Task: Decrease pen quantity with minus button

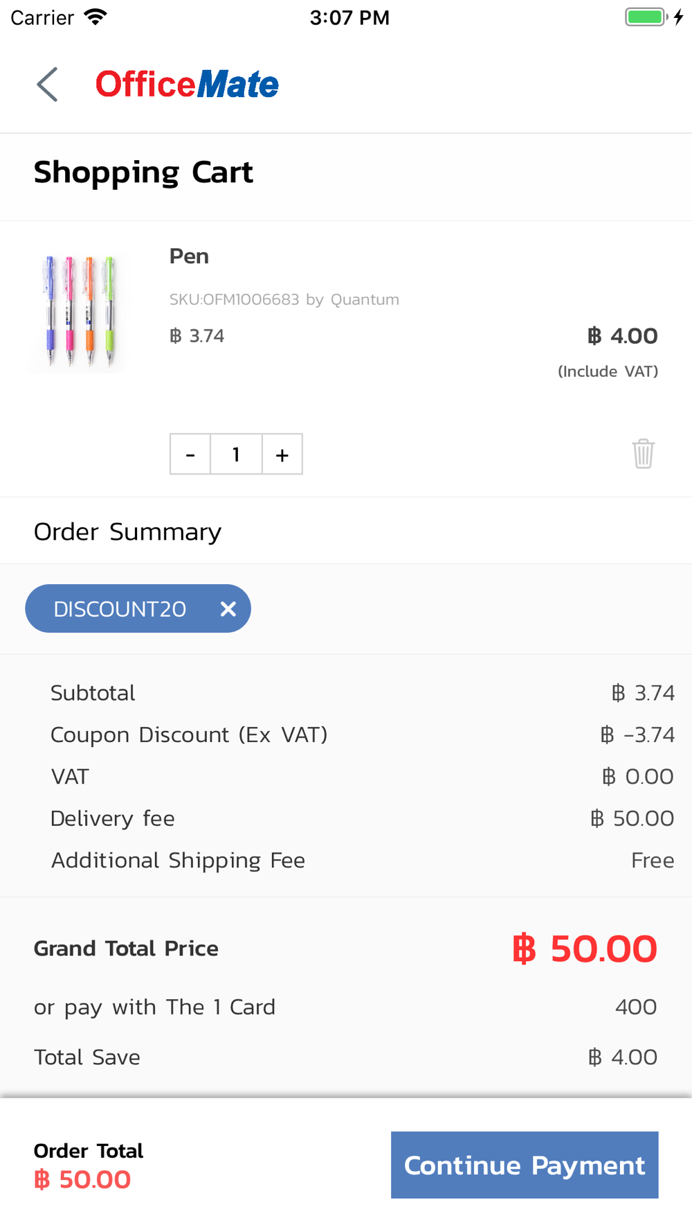Action: pyautogui.click(x=190, y=454)
